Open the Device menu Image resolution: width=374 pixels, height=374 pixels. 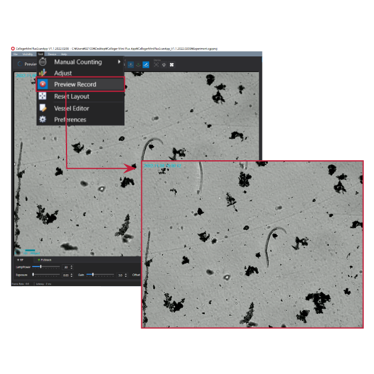(x=52, y=54)
